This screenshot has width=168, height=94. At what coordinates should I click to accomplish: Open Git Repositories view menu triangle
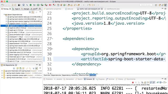[x=40, y=68]
